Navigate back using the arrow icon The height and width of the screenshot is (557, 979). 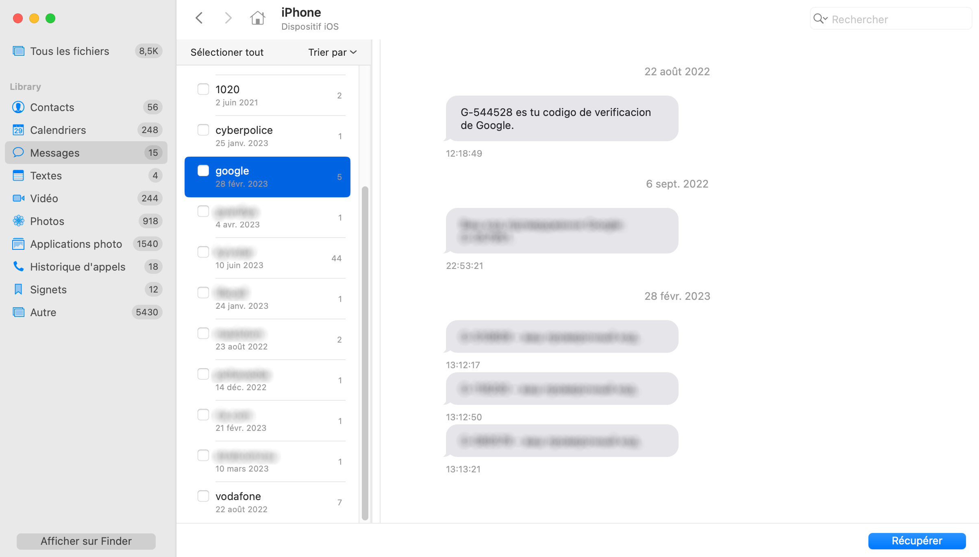coord(199,18)
